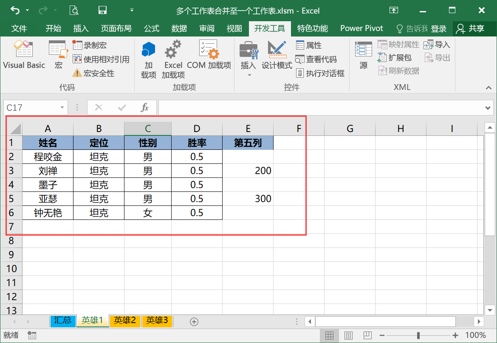
Task: Click the Share (共享) button
Action: pos(470,29)
